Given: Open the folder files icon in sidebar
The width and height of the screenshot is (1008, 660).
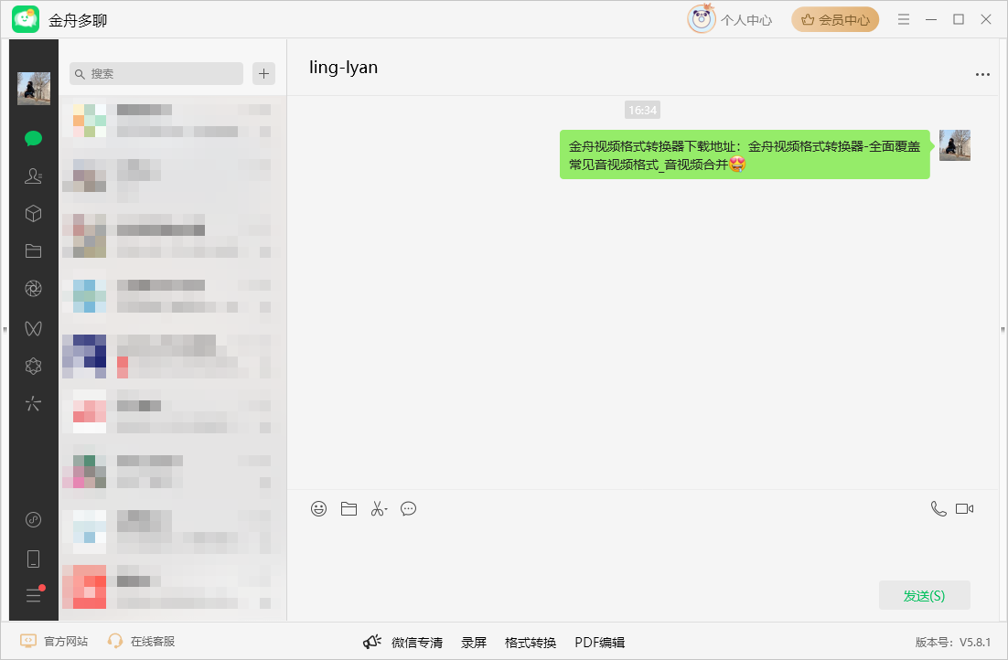Looking at the screenshot, I should pyautogui.click(x=34, y=251).
